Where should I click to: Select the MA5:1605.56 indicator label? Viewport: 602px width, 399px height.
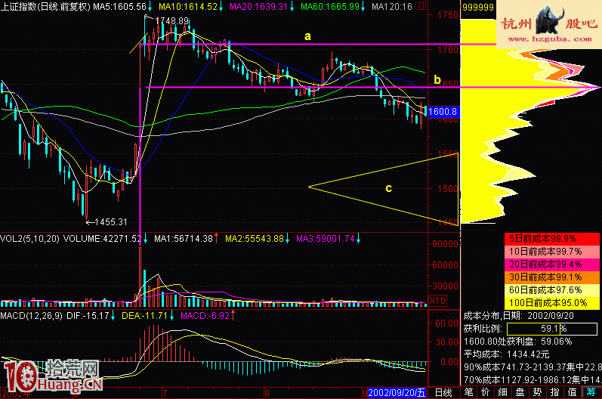(x=119, y=7)
